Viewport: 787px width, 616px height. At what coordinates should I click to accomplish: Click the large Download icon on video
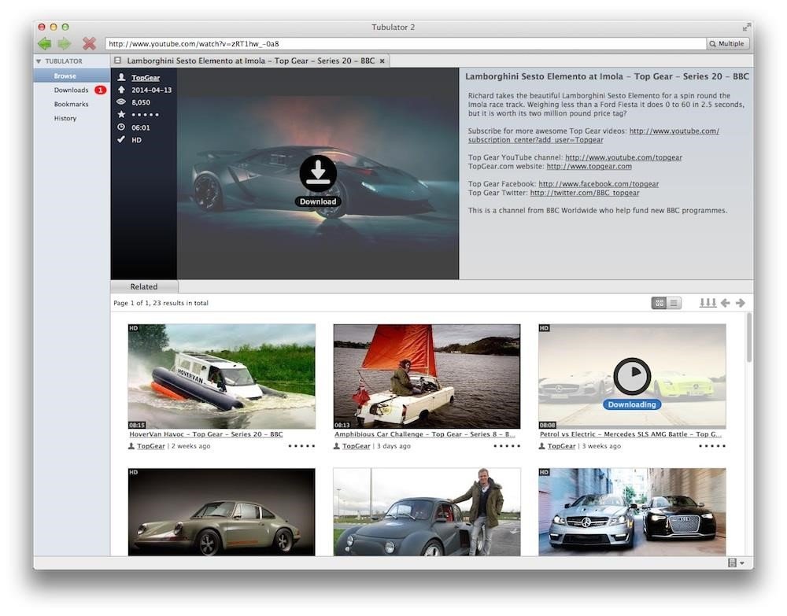click(318, 174)
